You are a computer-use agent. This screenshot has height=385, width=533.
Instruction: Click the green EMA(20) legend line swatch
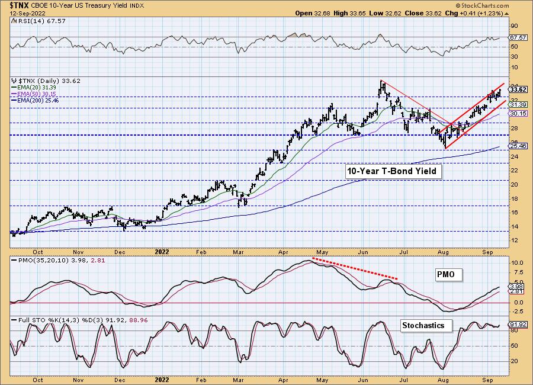pos(14,88)
